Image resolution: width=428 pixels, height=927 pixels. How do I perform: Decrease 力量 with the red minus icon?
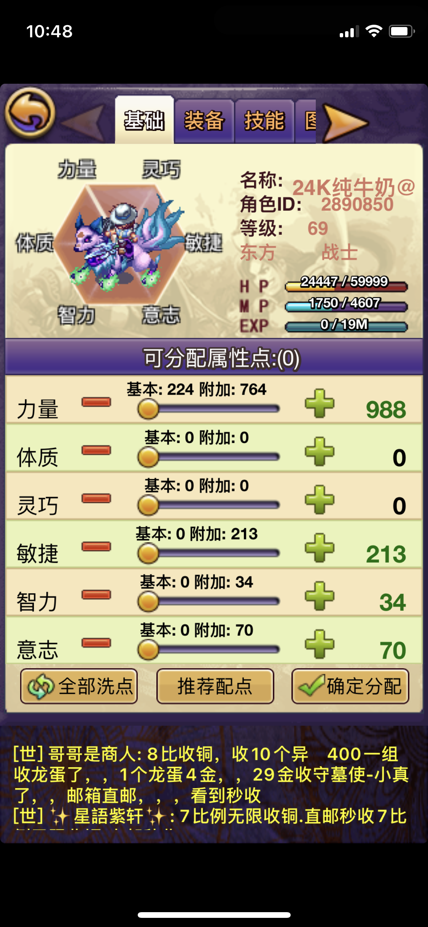96,402
